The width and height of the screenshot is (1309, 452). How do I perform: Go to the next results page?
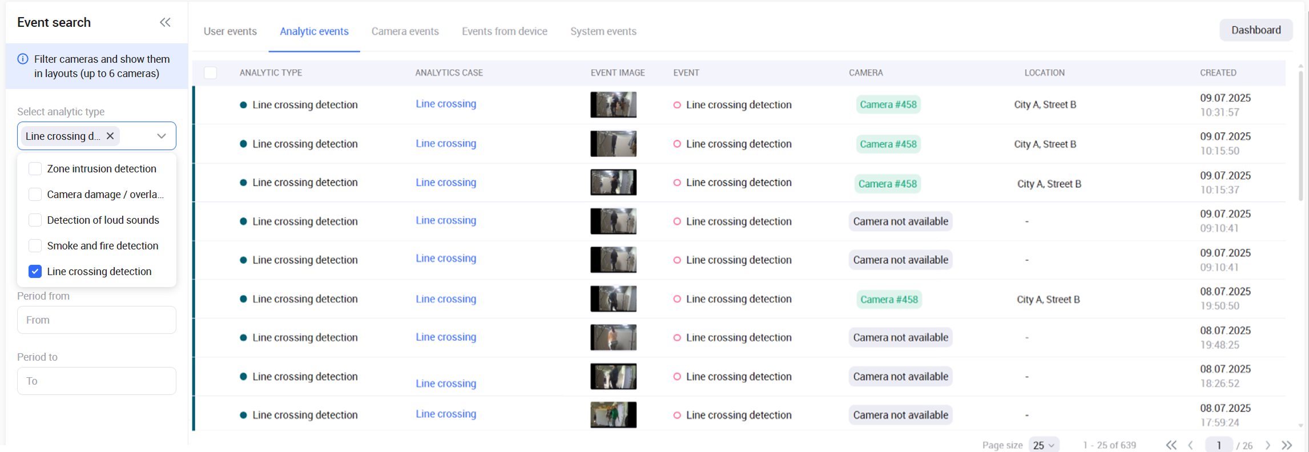[1267, 445]
